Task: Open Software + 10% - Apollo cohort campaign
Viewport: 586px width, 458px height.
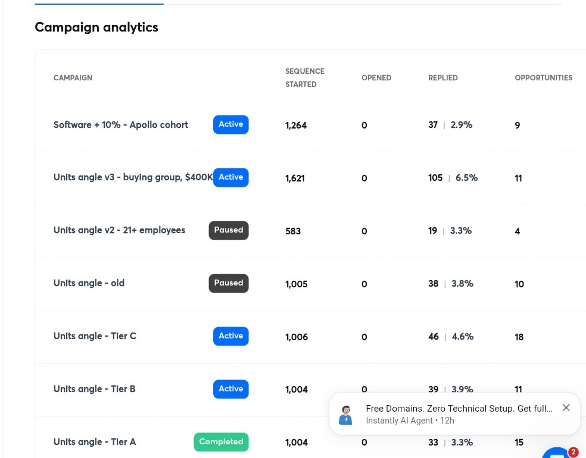Action: click(x=121, y=125)
